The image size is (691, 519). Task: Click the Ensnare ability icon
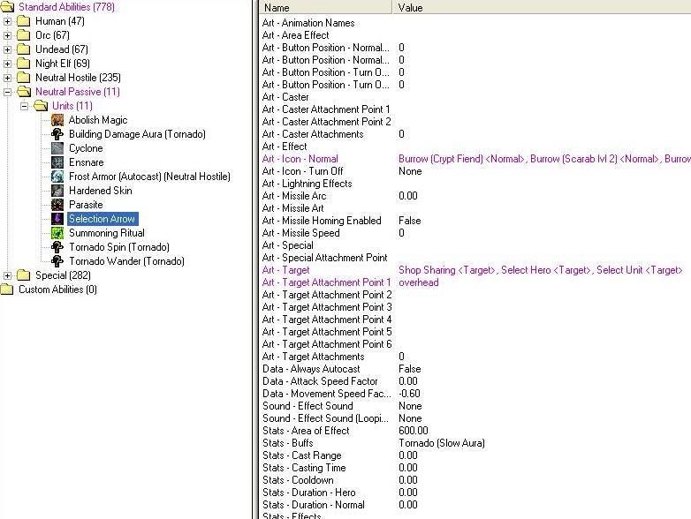point(57,162)
